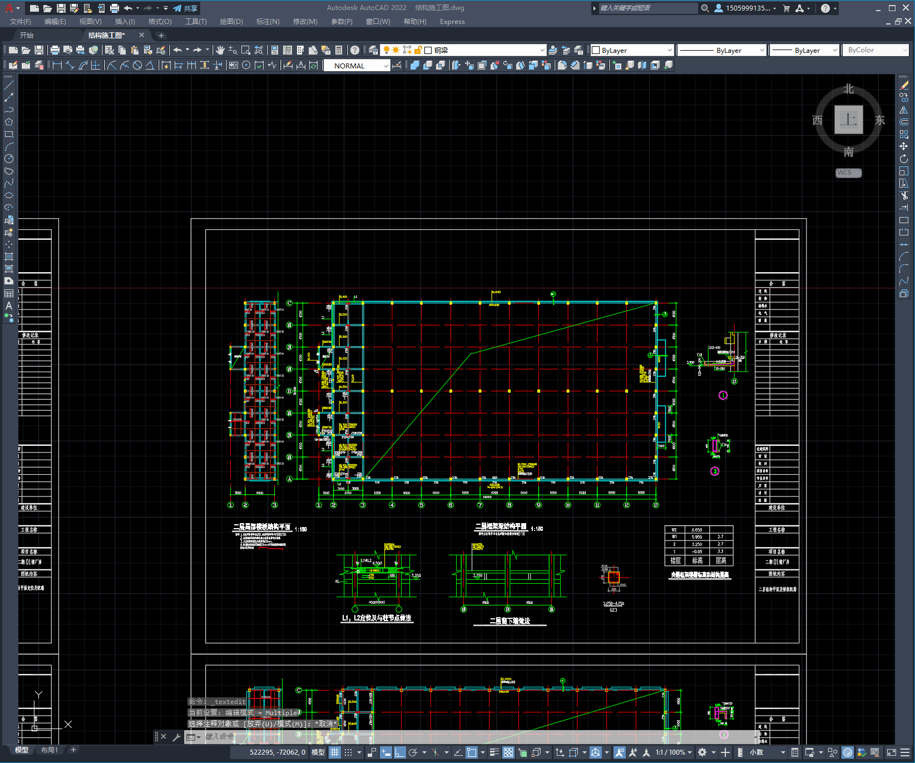Screen dimensions: 915x763
Task: Activate the Pan hand tool
Action: 220,50
